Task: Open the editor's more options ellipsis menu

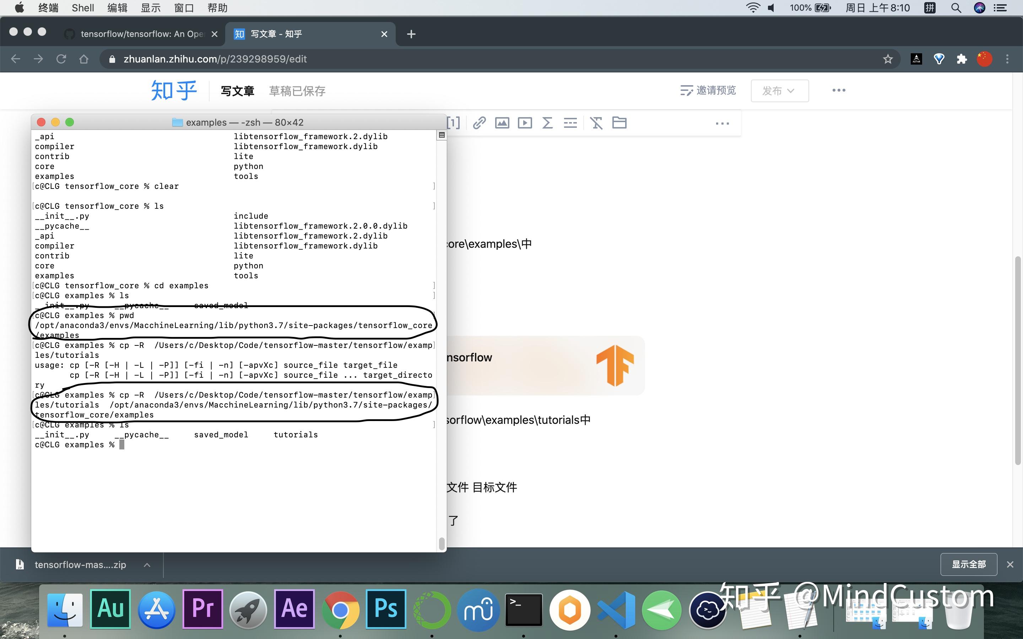Action: (839, 90)
